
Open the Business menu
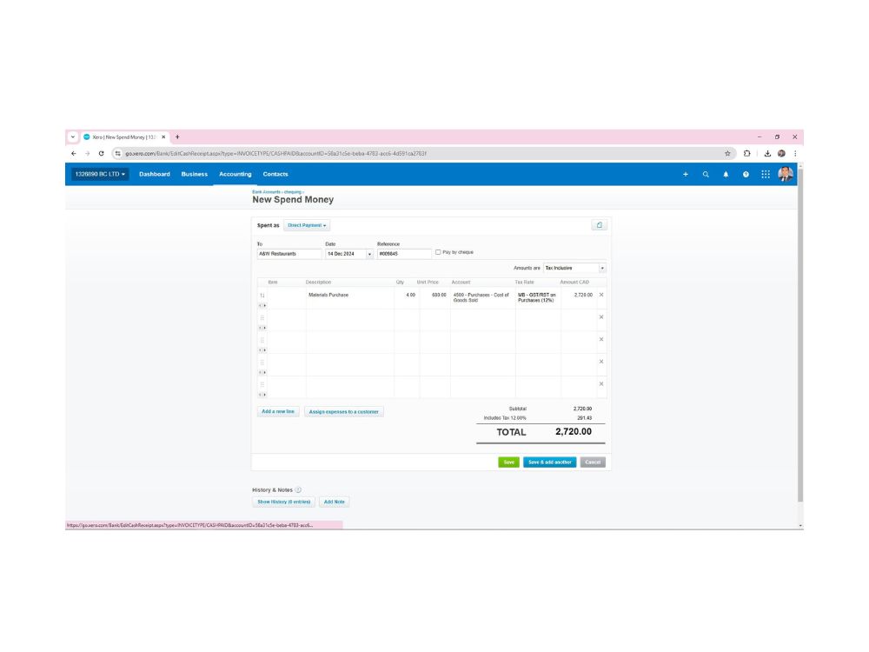195,174
